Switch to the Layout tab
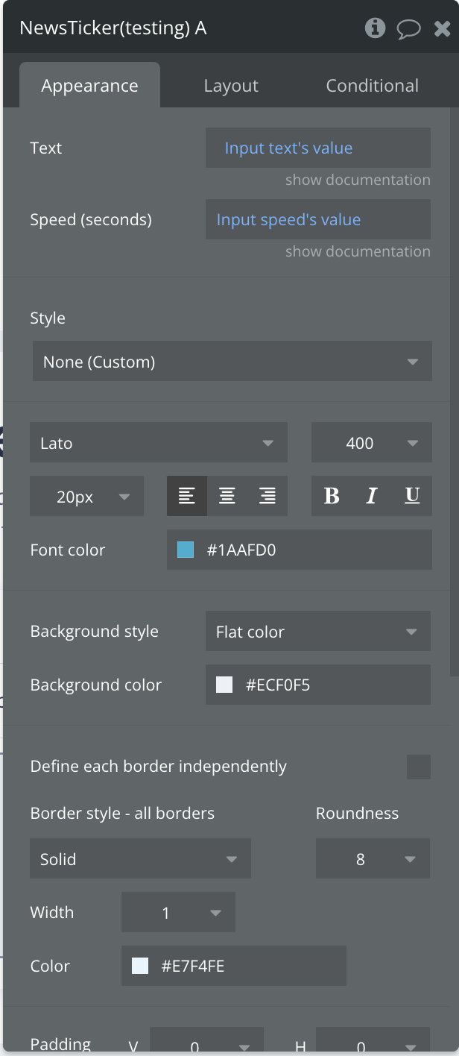The image size is (459, 1056). click(231, 86)
